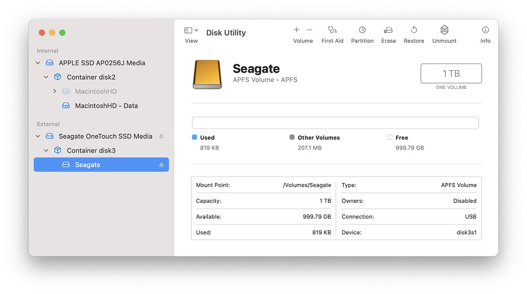Viewport: 527px width, 294px height.
Task: Click the Capacity value 1 TB in table
Action: (325, 201)
